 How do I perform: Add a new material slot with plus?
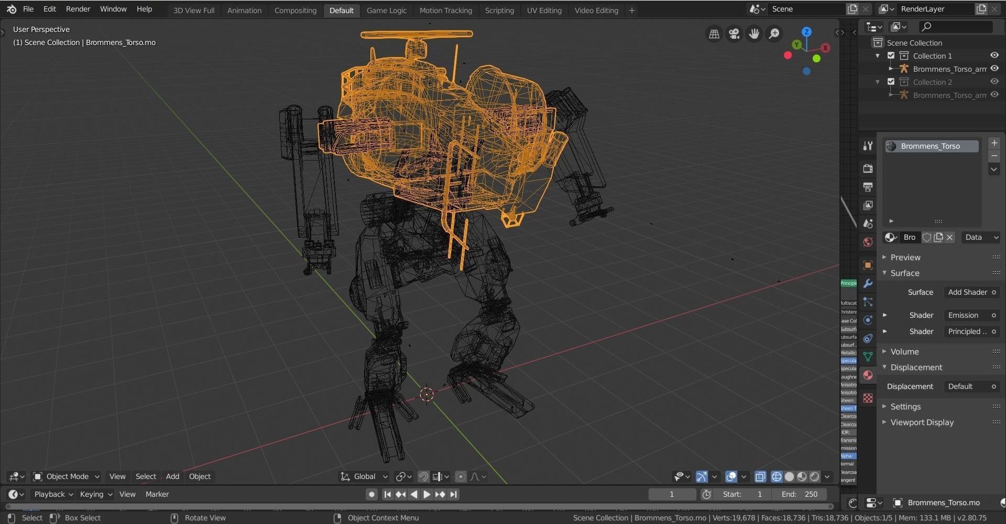tap(994, 143)
